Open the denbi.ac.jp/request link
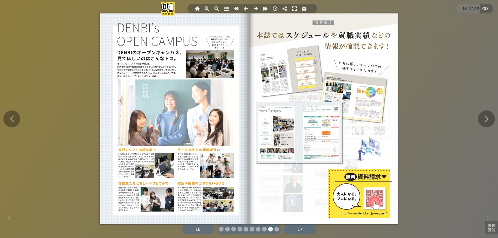498x238 pixels. (363, 213)
